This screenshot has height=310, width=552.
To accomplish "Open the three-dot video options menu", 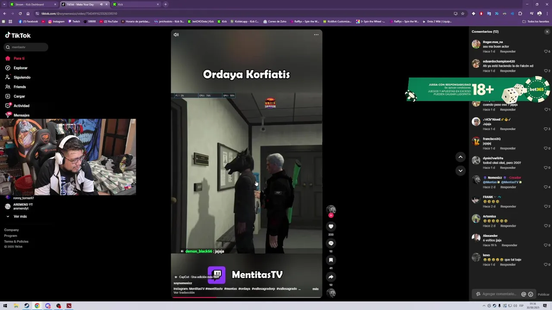I will click(316, 34).
